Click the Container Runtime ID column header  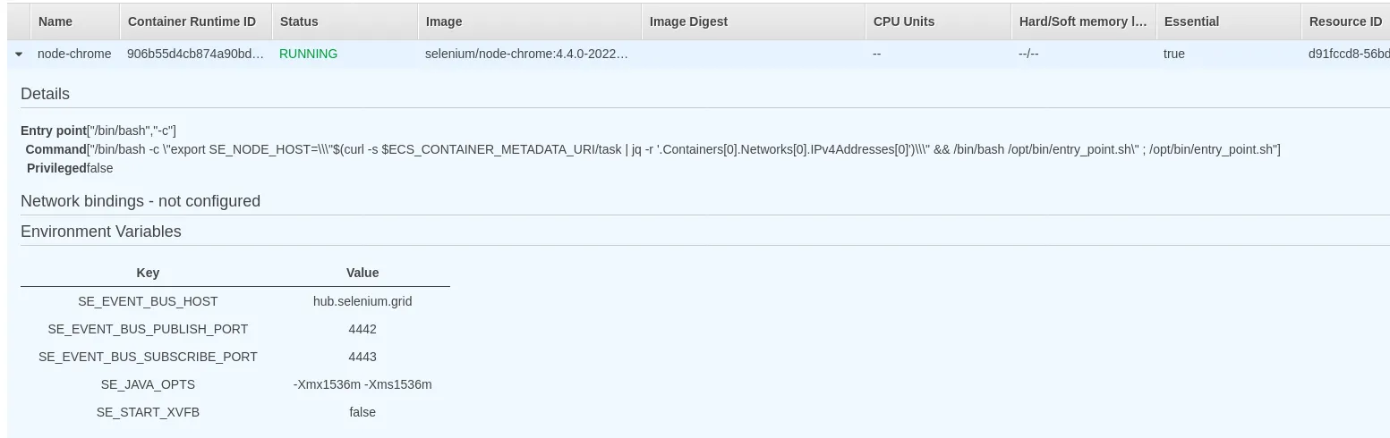click(x=192, y=21)
